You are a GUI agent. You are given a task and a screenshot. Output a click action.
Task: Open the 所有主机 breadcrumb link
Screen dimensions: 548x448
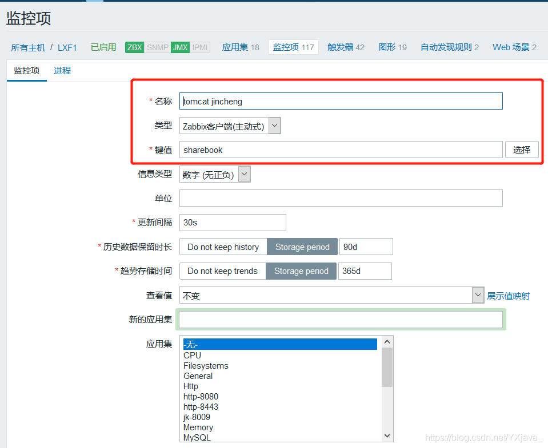coord(28,47)
